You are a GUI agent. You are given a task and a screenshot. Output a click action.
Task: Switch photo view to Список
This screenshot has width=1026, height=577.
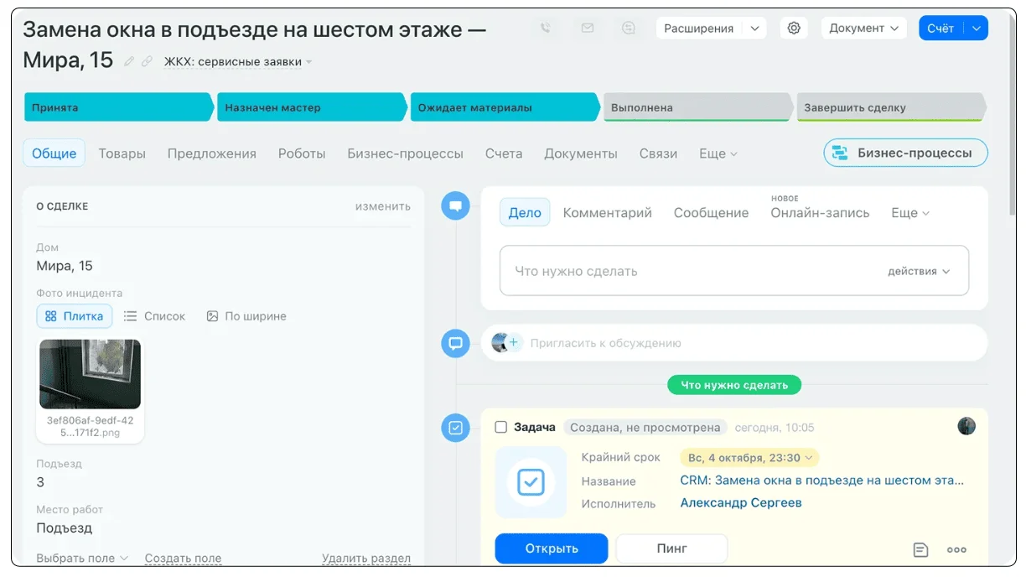(154, 316)
